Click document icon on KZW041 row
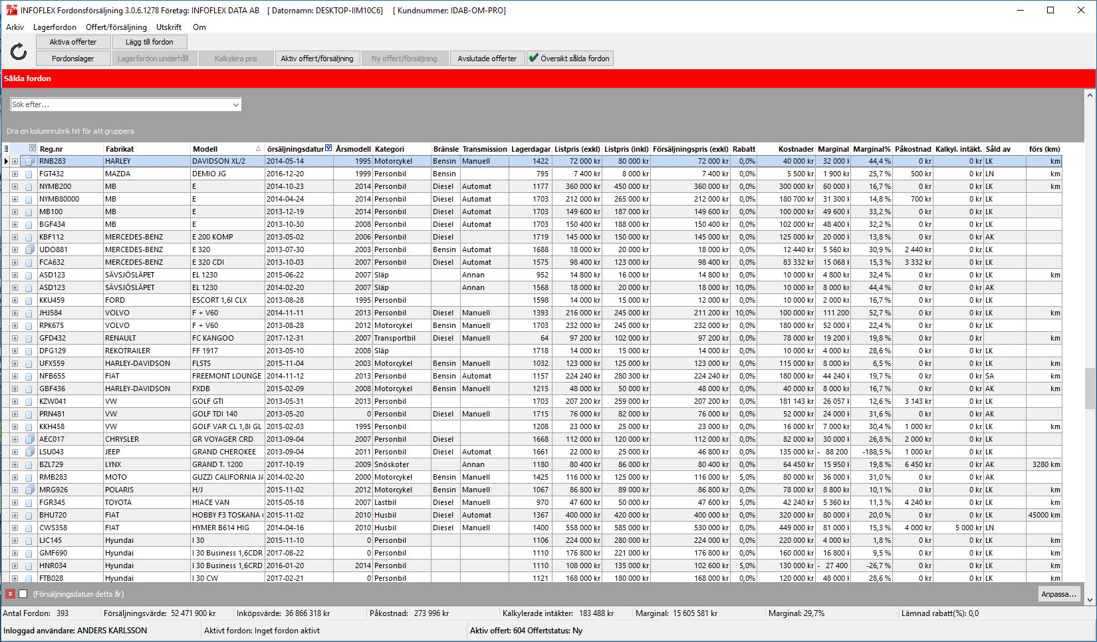This screenshot has height=642, width=1097. (x=29, y=401)
